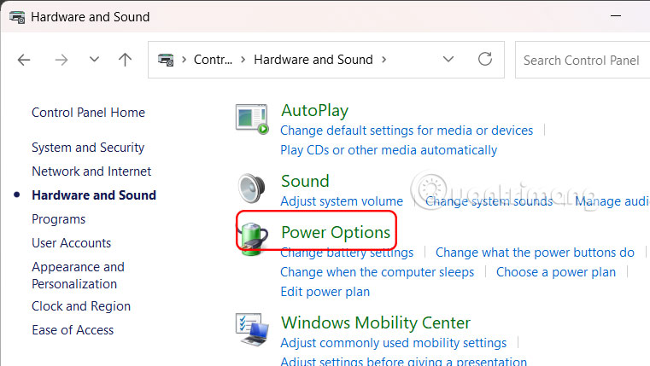Select System and Security category

tap(88, 148)
